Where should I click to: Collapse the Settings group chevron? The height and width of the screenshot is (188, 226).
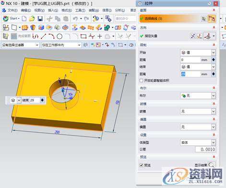214,135
